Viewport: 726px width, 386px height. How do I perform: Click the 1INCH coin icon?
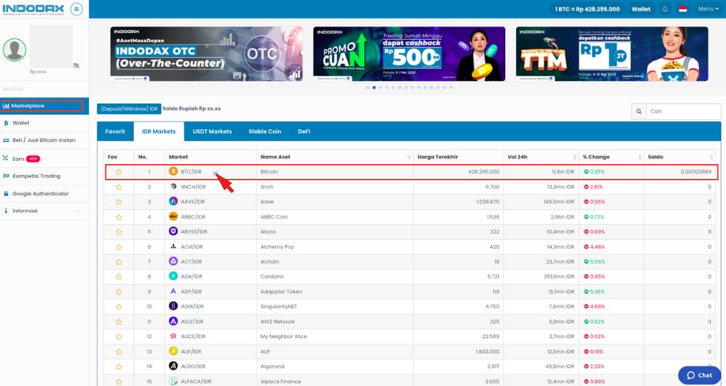pyautogui.click(x=173, y=186)
